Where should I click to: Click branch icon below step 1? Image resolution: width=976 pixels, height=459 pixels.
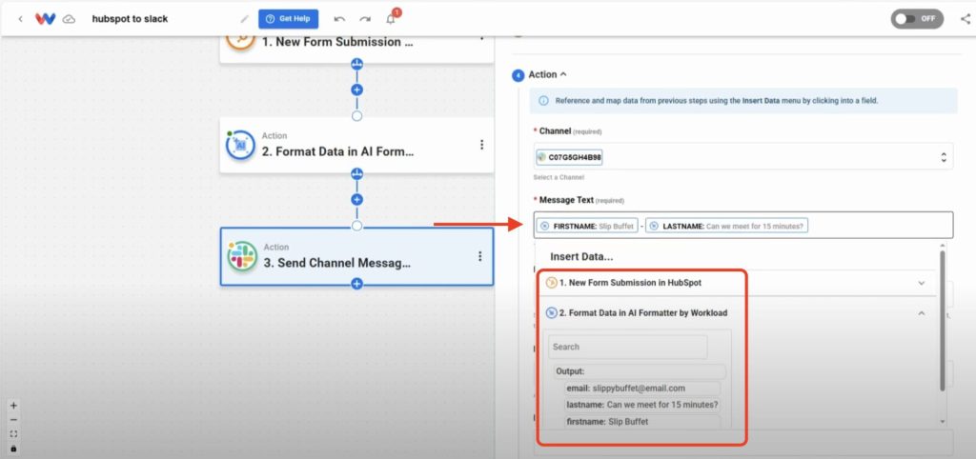coord(356,64)
